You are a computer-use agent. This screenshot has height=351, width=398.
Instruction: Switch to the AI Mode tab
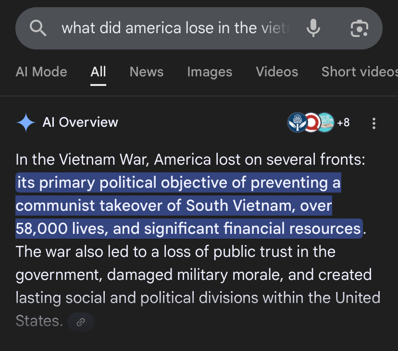click(41, 72)
